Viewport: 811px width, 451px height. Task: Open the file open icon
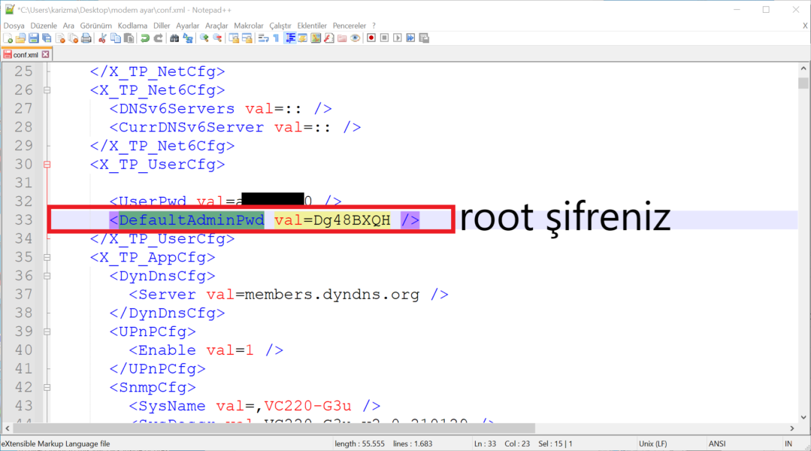(20, 38)
